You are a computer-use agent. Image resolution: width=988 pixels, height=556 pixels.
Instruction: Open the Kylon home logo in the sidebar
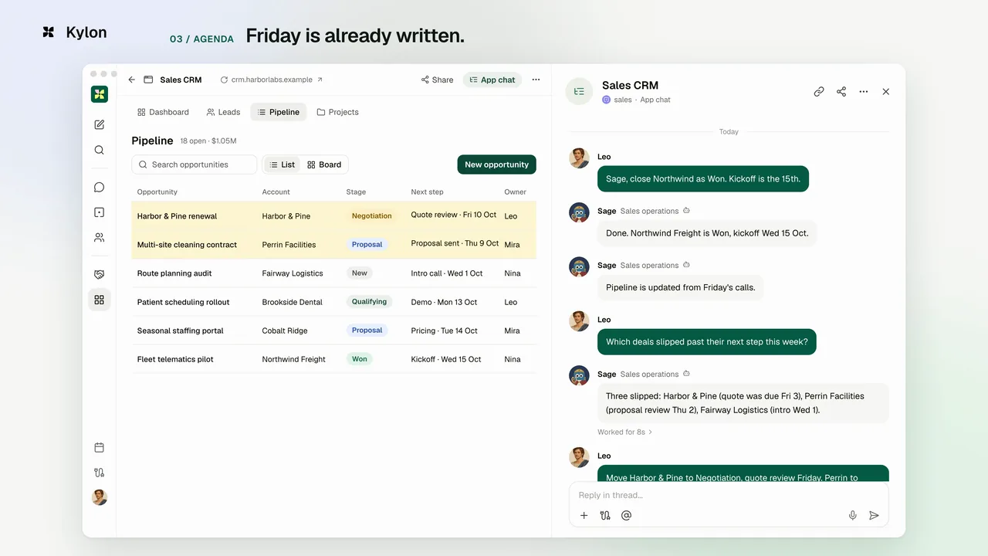click(x=99, y=94)
